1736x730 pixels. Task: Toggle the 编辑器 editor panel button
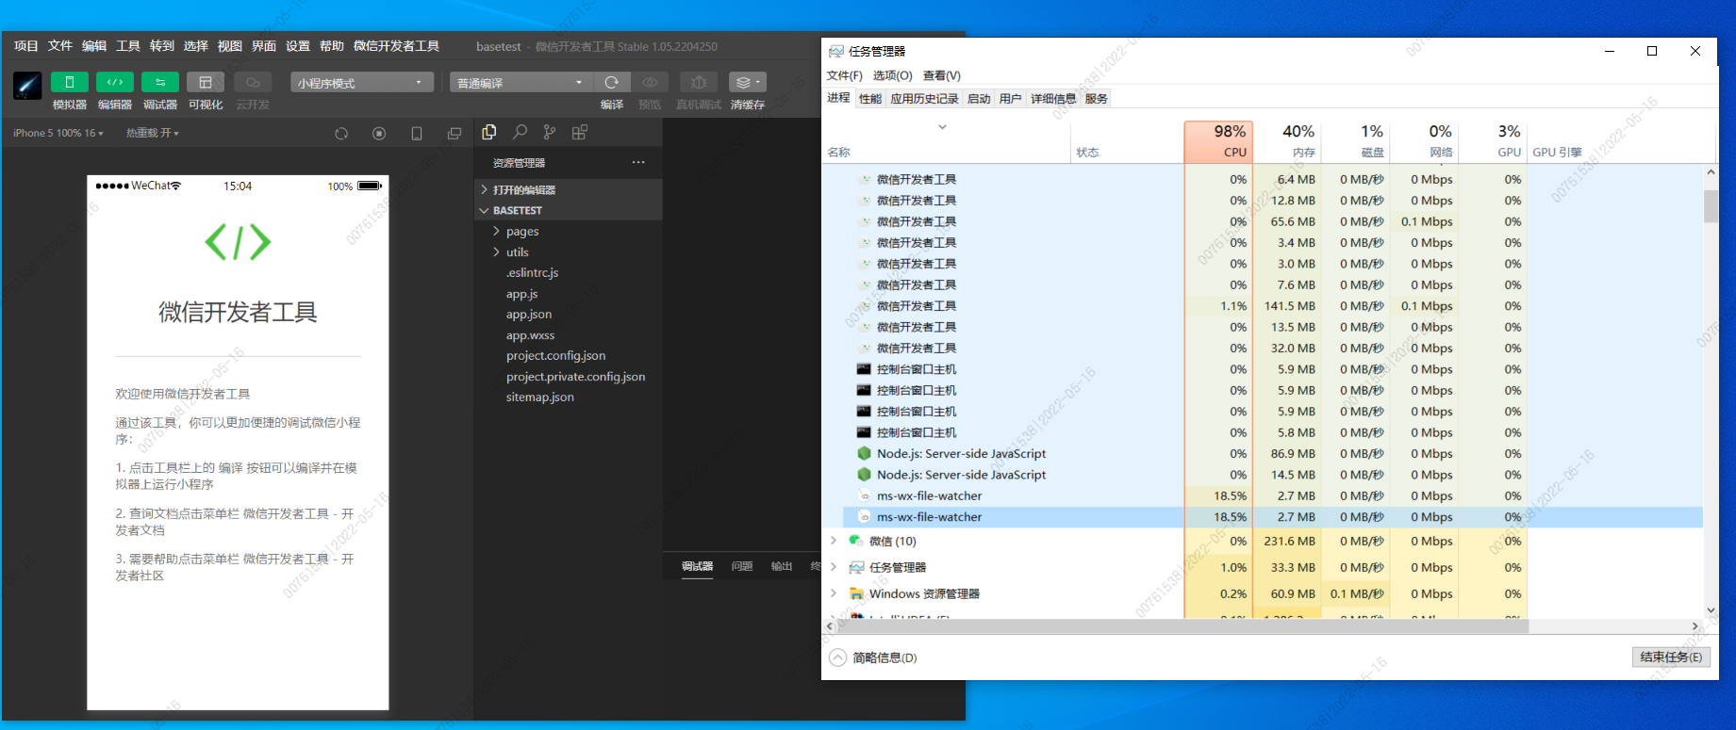(115, 82)
